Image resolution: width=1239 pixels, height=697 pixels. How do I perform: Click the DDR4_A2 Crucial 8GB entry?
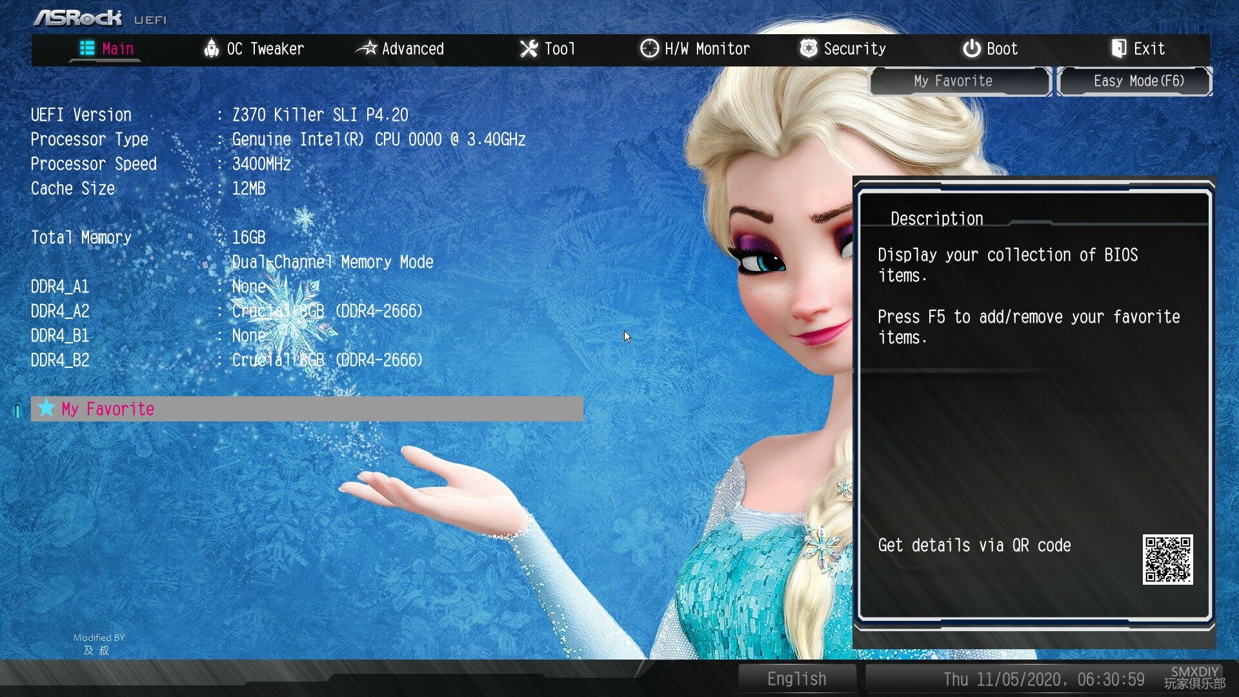(x=327, y=311)
